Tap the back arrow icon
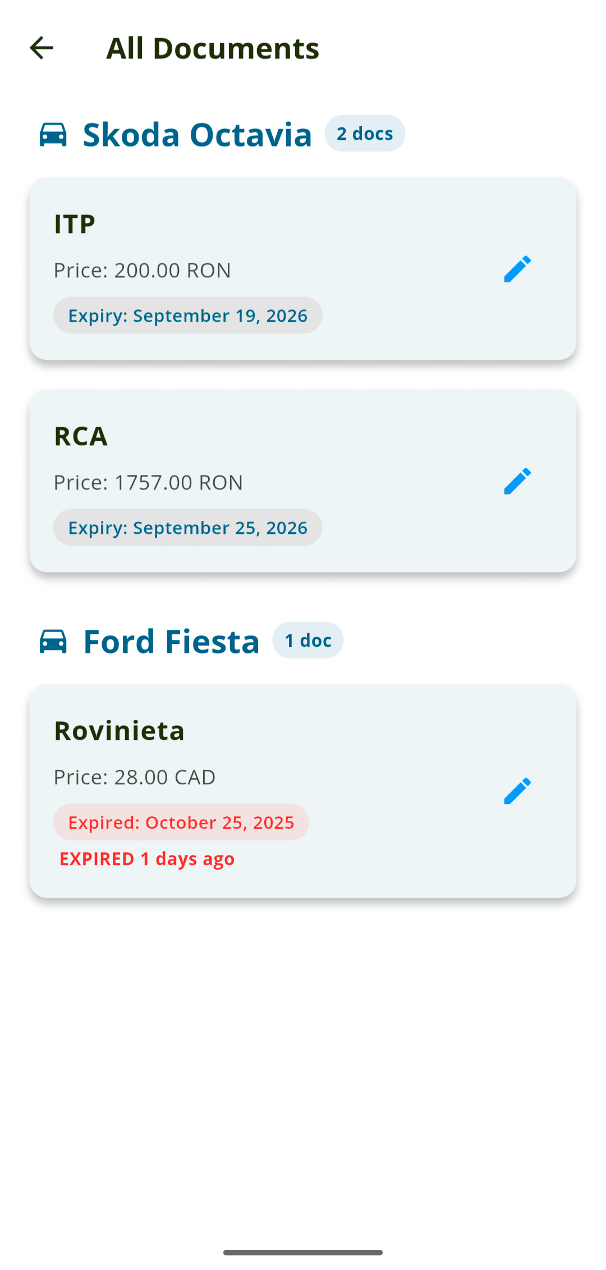606x1270 pixels. tap(42, 48)
